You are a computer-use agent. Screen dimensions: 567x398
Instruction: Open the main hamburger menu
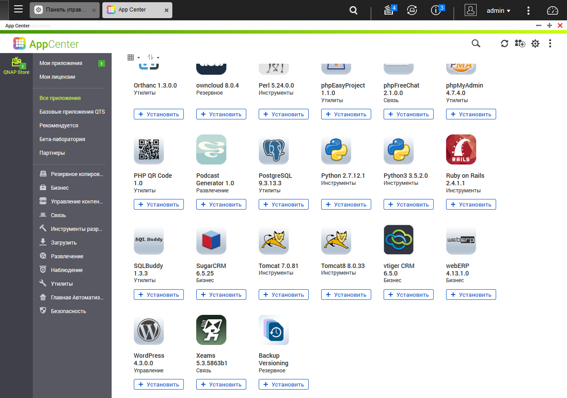[19, 9]
